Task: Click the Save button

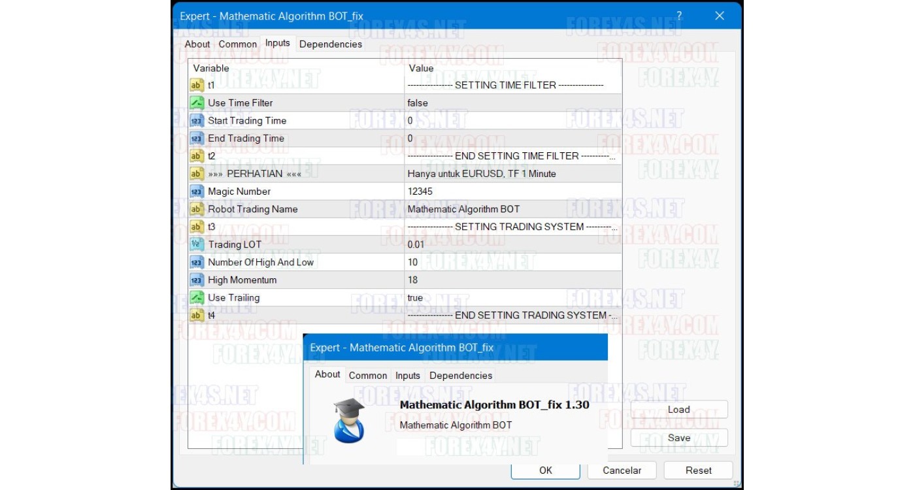Action: (679, 438)
